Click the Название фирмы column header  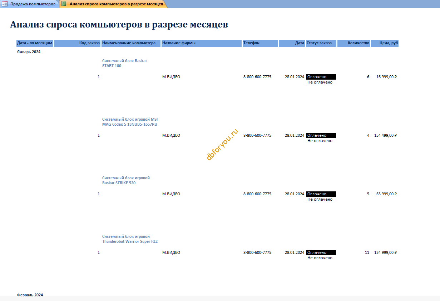(x=202, y=43)
